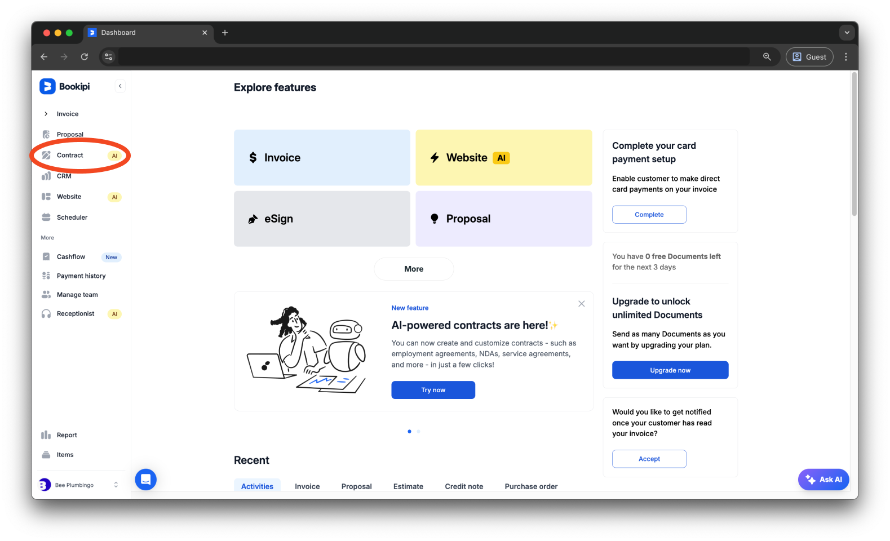The image size is (890, 541).
Task: Switch to the Purchase order tab
Action: 531,486
